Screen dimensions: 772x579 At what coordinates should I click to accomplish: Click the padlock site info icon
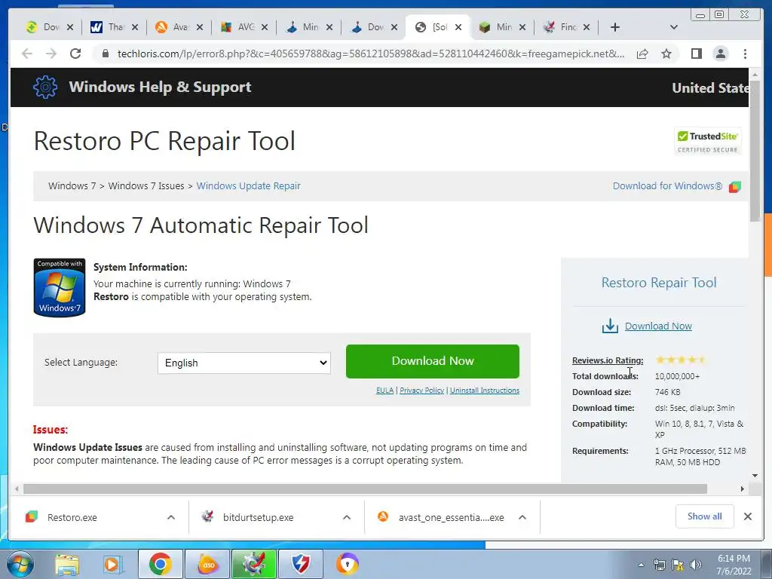click(x=105, y=54)
